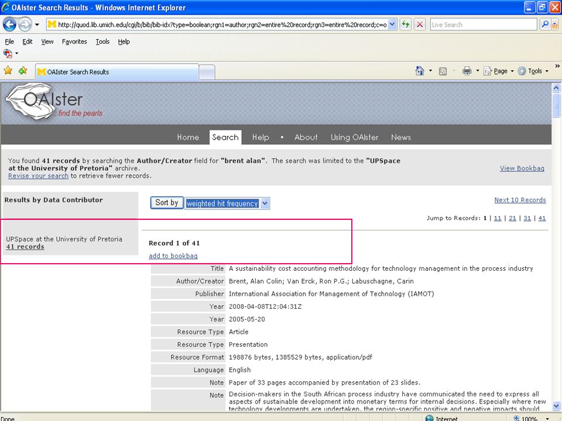Viewport: 562px width, 421px height.
Task: Click the 'Record 1 of 41' heading
Action: [174, 243]
